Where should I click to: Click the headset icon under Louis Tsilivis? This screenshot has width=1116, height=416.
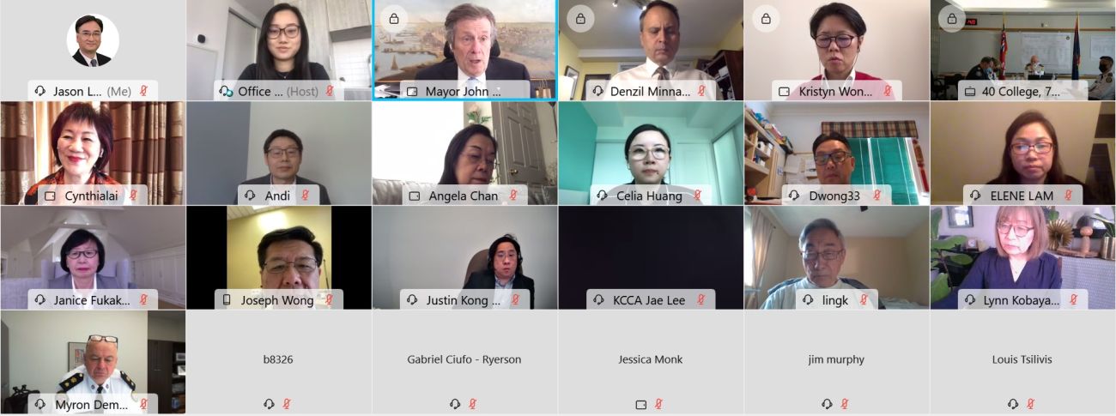(1013, 404)
